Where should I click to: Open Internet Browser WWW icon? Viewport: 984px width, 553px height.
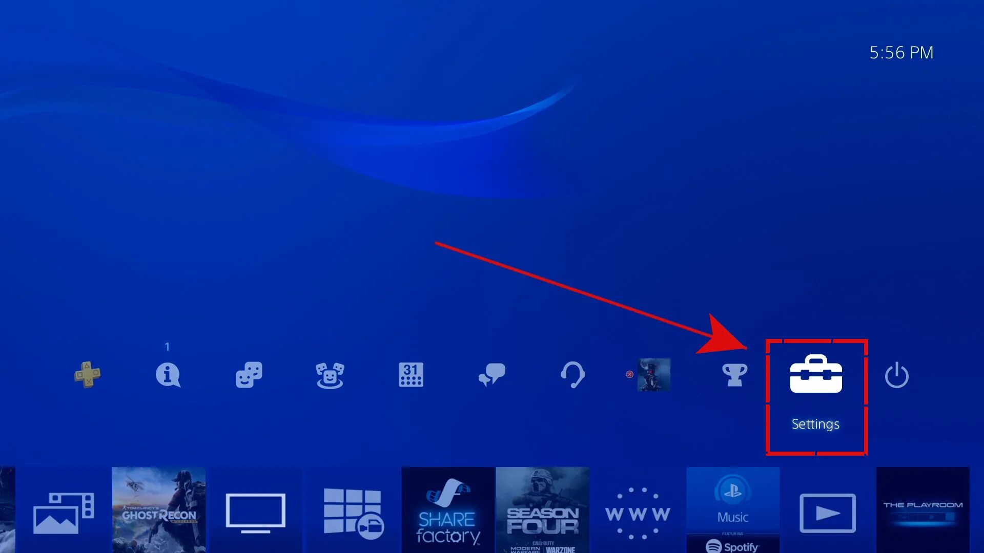(638, 511)
